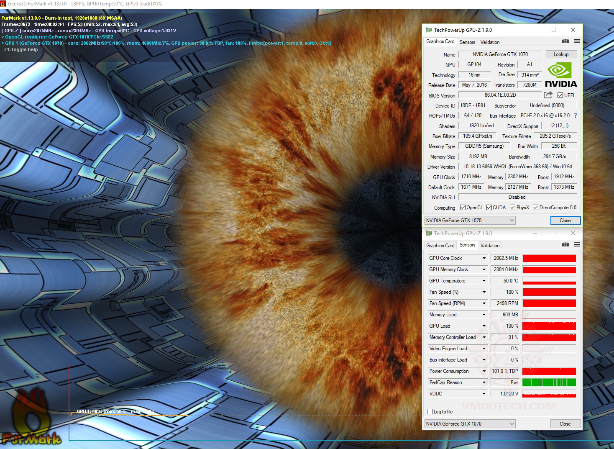Click the share icon next to BIOS Version
The image size is (614, 449).
(x=548, y=95)
